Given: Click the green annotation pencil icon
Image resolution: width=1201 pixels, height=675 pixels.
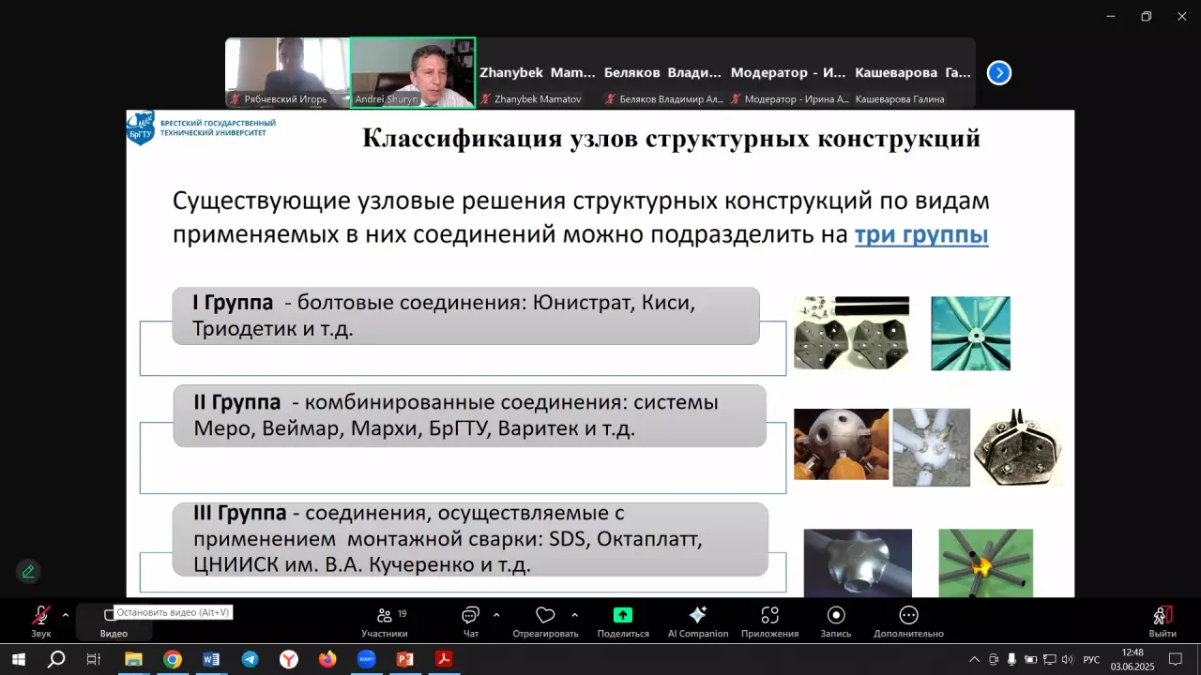Looking at the screenshot, I should pos(28,571).
